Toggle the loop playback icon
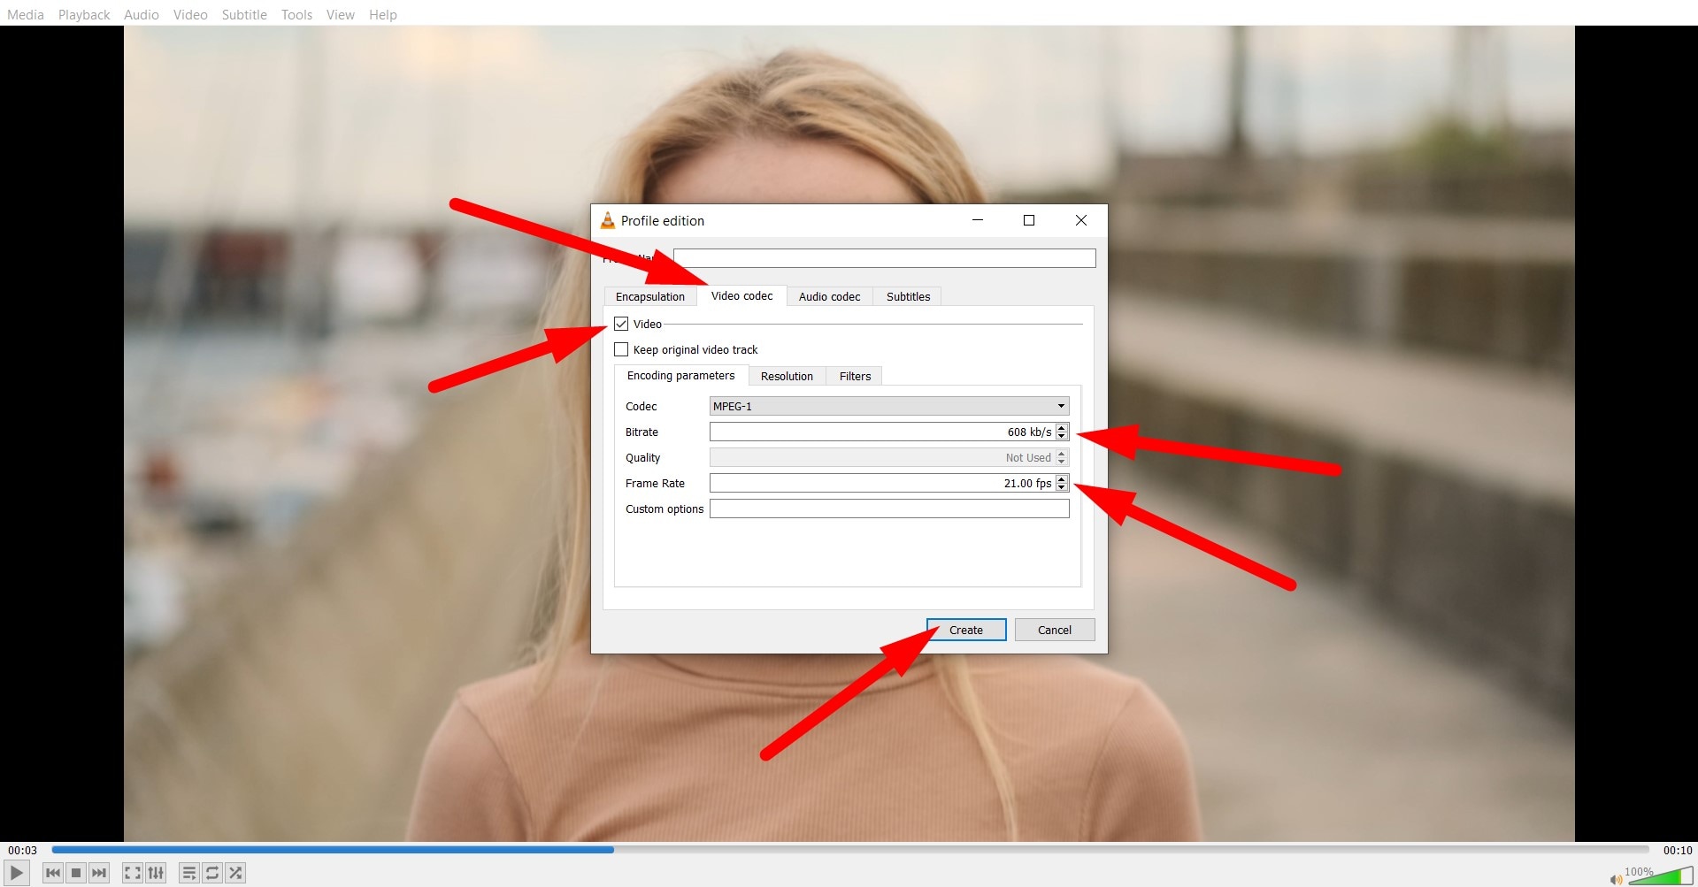 tap(212, 873)
